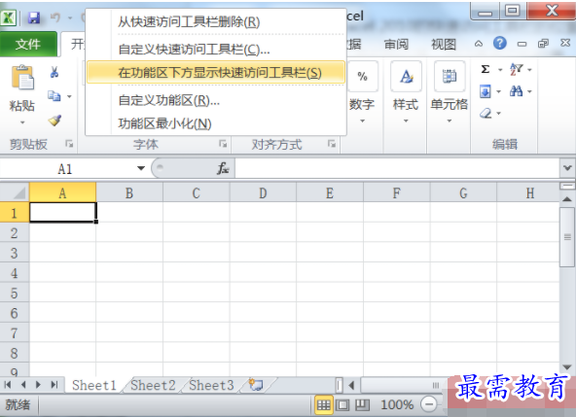The image size is (576, 417).
Task: Choose Customize the Ribbon menu entry
Action: point(216,100)
